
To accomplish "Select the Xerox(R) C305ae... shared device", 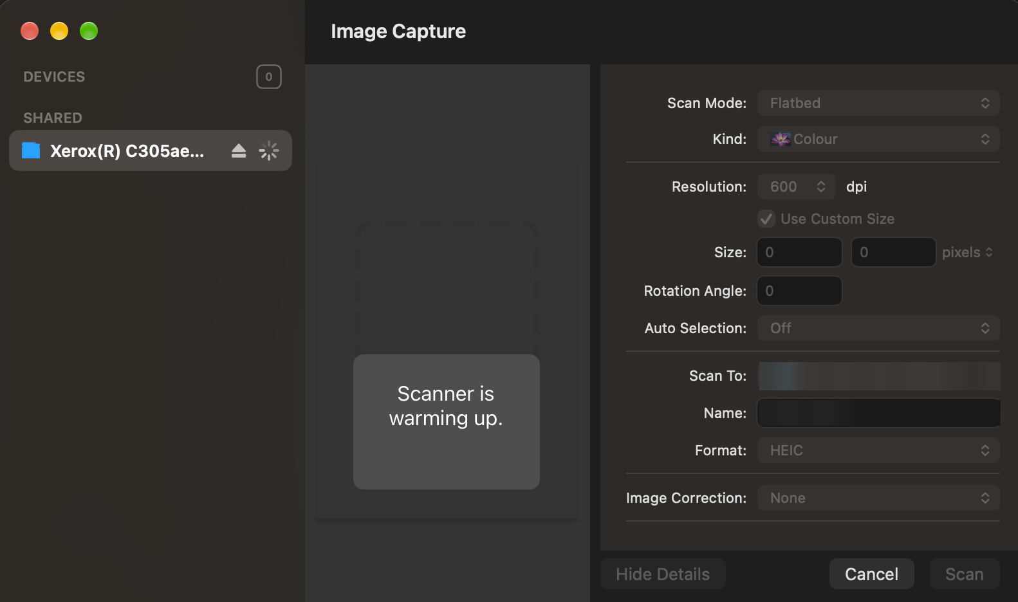I will click(x=151, y=150).
